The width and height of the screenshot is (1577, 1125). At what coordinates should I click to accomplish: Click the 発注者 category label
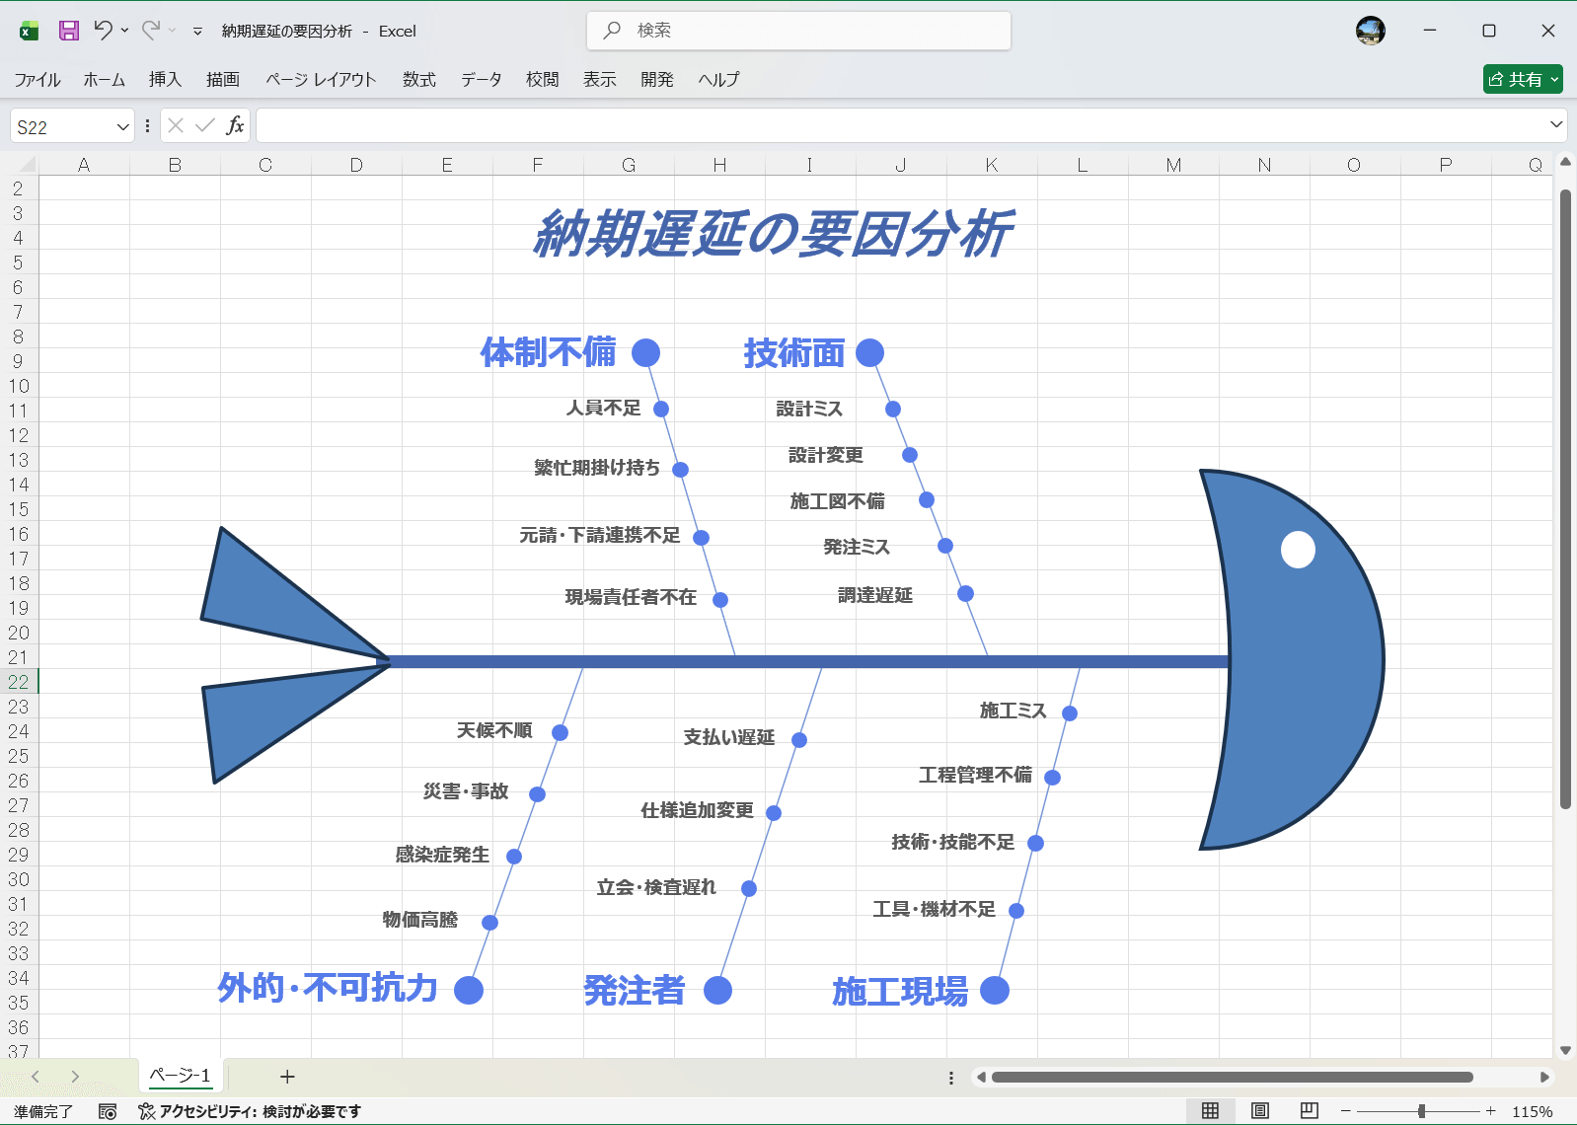pos(634,990)
